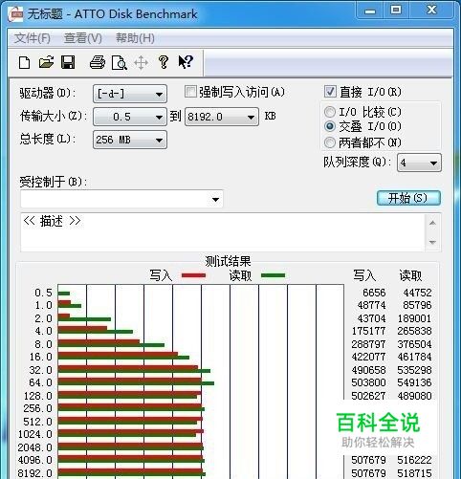Uncheck the 直接 I/O checkbox
The height and width of the screenshot is (479, 461).
330,92
